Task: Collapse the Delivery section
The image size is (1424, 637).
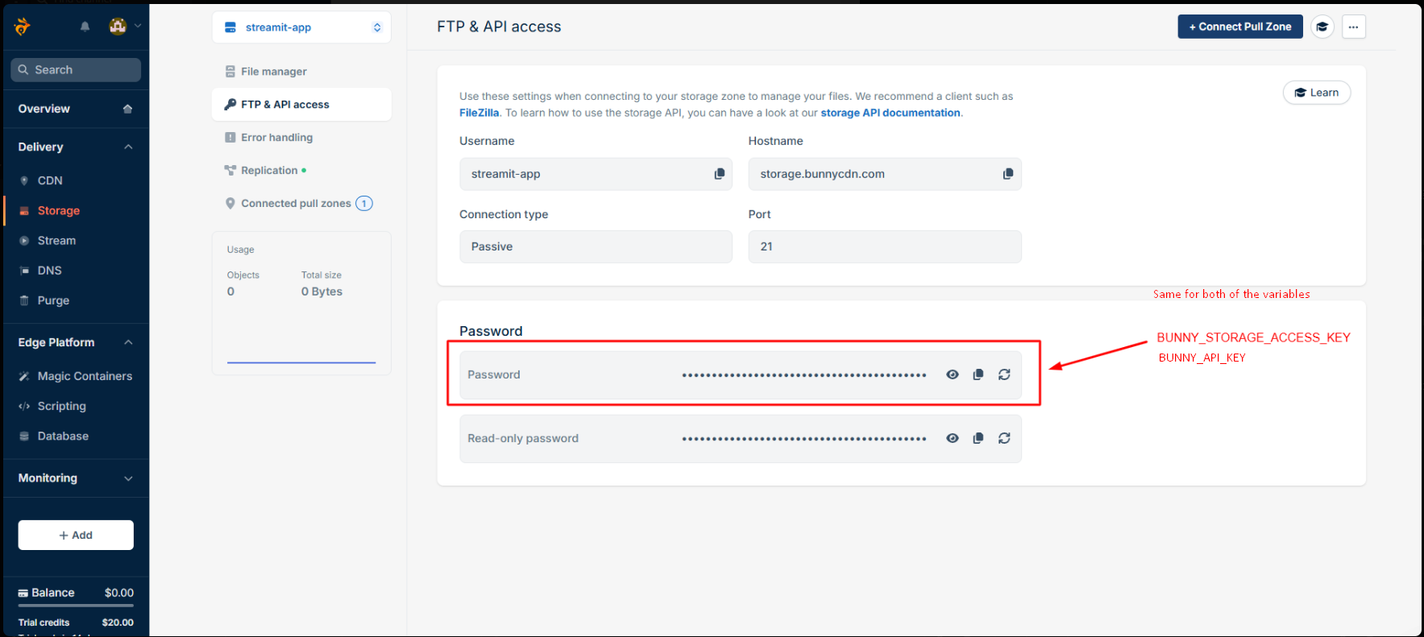Action: [128, 147]
